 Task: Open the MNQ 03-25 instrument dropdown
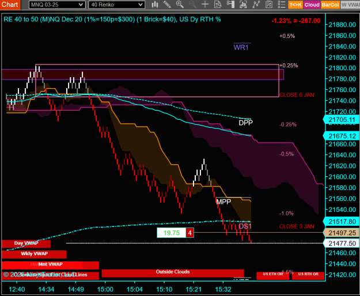tap(57, 5)
